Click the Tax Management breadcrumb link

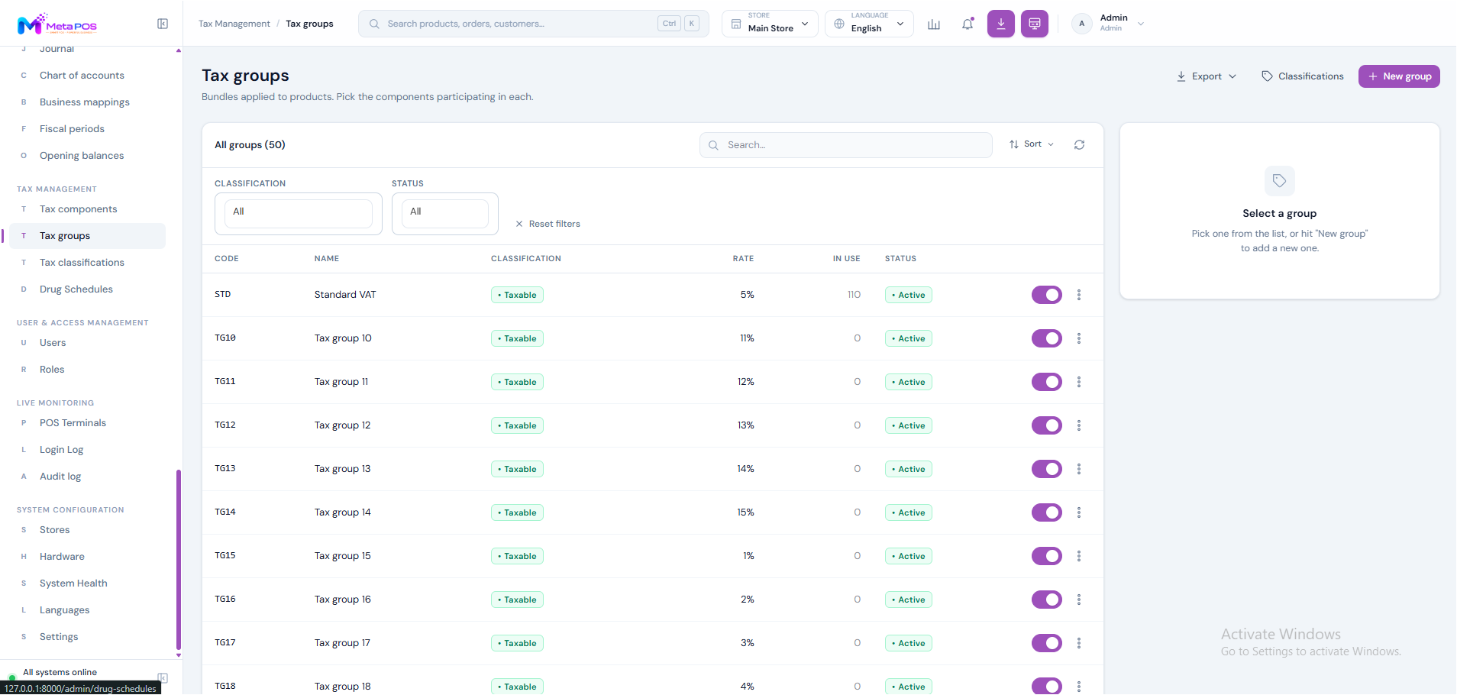234,24
